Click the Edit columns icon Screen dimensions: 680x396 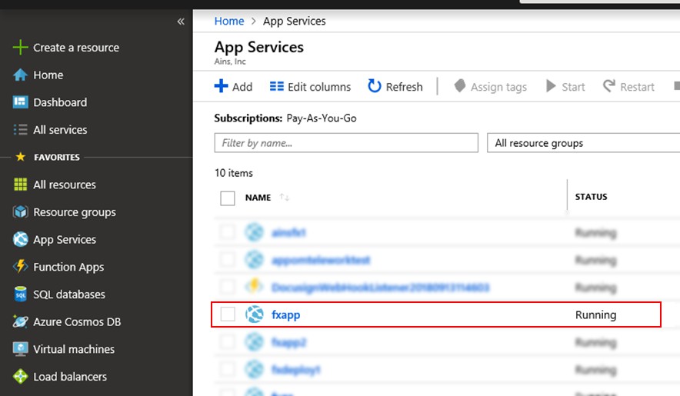click(x=276, y=86)
